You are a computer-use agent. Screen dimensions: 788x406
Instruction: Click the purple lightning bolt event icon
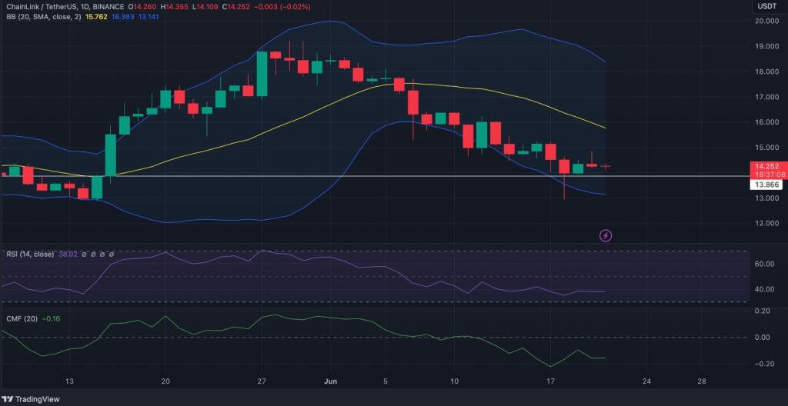pos(606,235)
